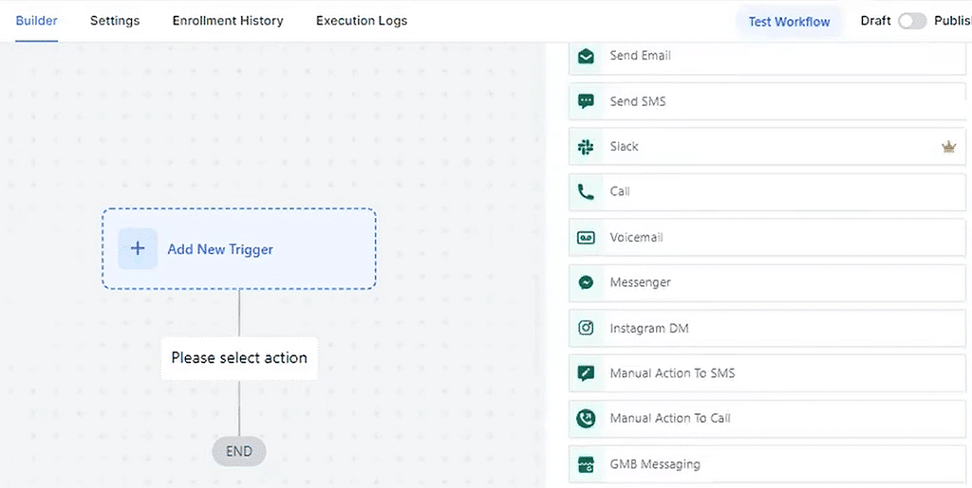The image size is (972, 488).
Task: Select the GMB Messaging action
Action: (x=767, y=464)
